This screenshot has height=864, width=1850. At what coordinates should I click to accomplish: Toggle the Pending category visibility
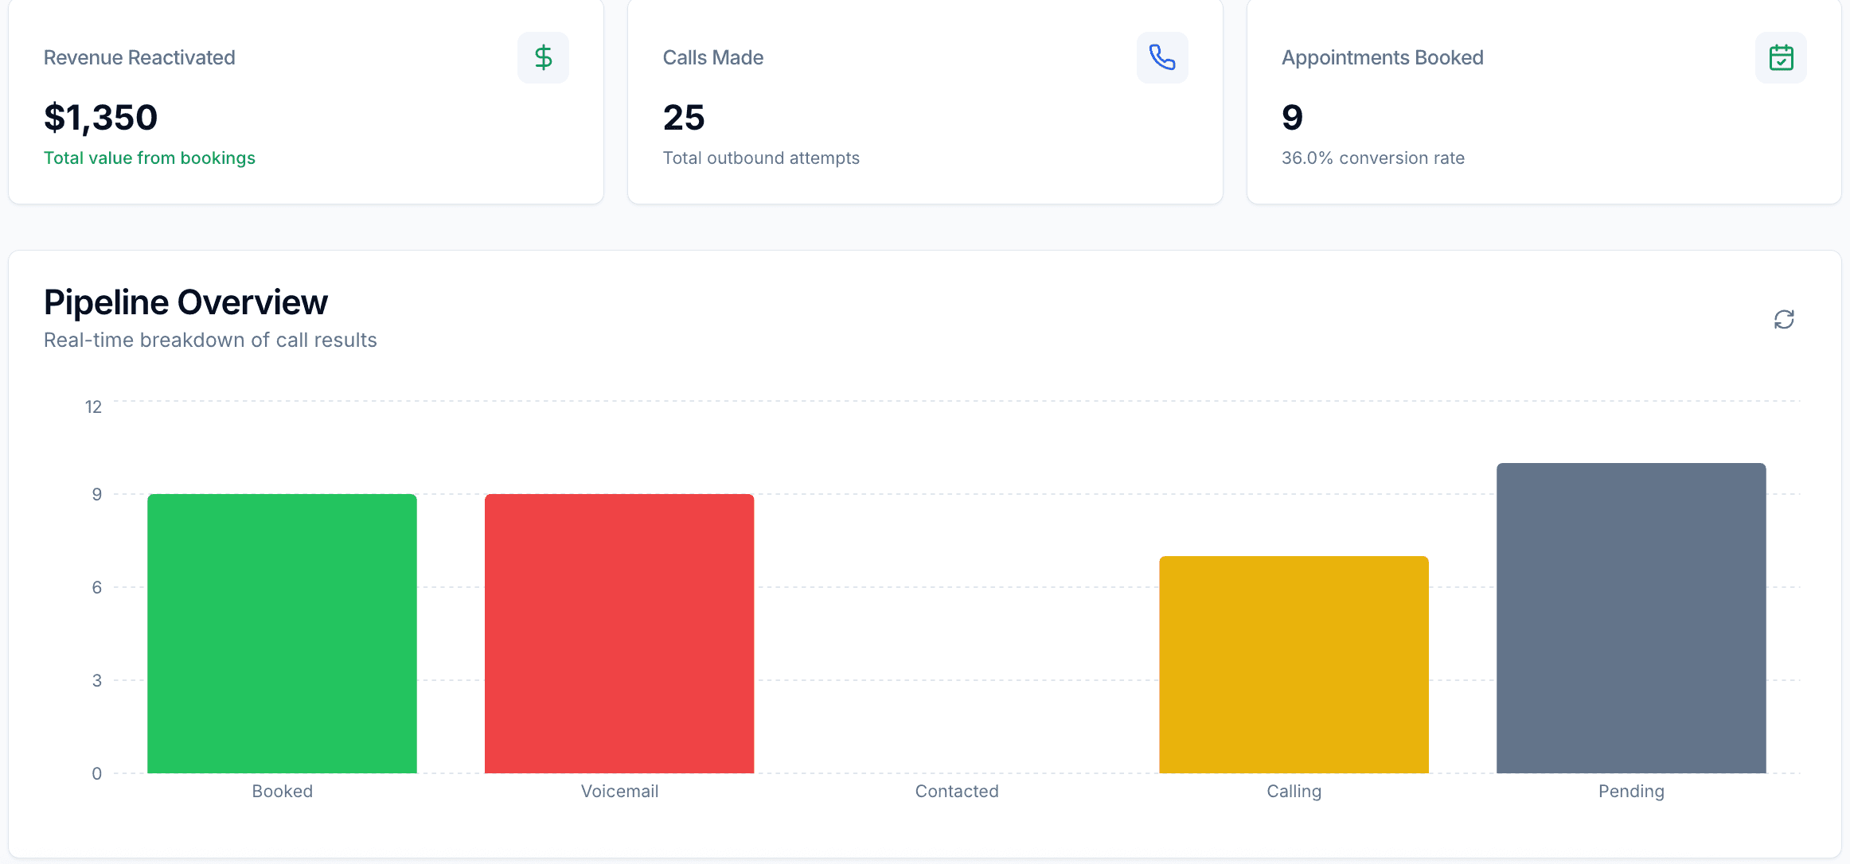tap(1631, 791)
